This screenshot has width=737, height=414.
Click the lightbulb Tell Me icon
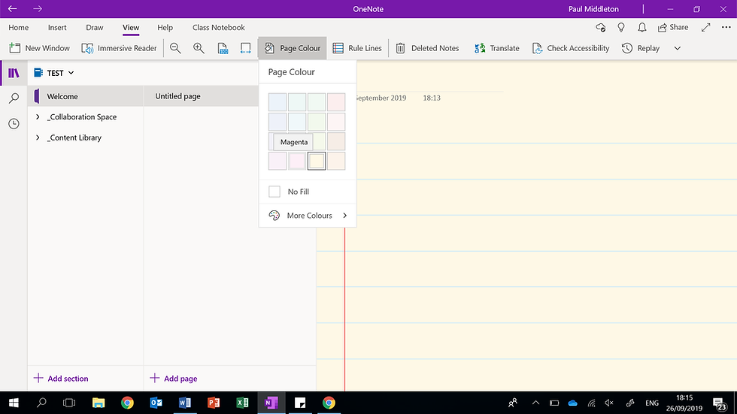(621, 27)
